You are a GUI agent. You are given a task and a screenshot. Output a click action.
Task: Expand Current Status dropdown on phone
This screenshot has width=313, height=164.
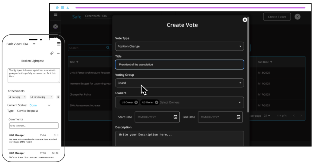pos(49,105)
